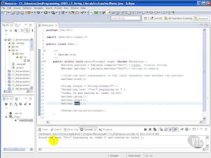This screenshot has height=158, width=211.
Task: Click Remove All Terminated Launches icon
Action: point(155,129)
